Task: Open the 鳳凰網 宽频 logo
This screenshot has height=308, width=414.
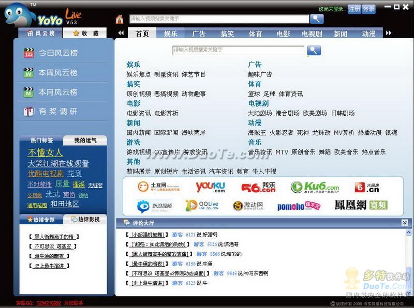Action: (361, 205)
